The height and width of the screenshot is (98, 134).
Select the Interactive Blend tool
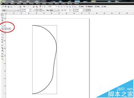point(2,48)
